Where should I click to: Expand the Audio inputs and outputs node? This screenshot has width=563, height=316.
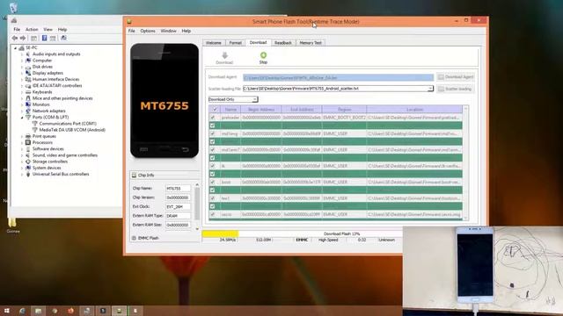pyautogui.click(x=21, y=54)
